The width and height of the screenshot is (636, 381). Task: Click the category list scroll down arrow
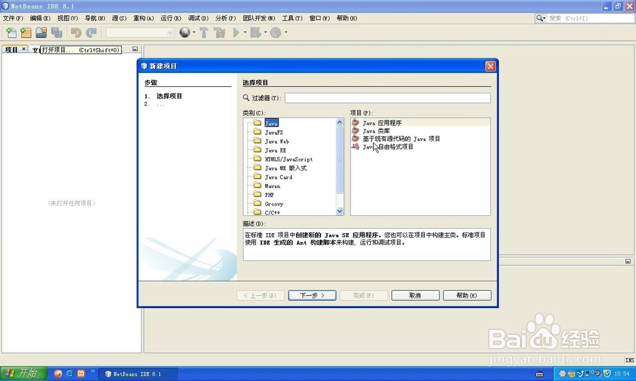click(340, 211)
